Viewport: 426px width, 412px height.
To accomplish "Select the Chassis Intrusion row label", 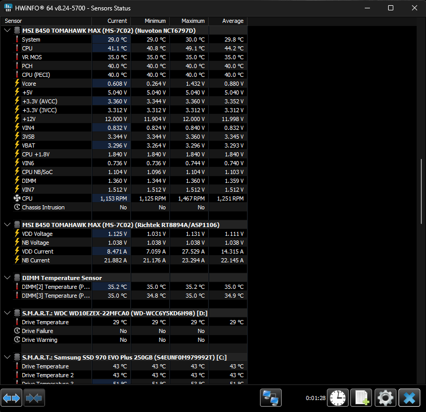I will click(x=43, y=207).
